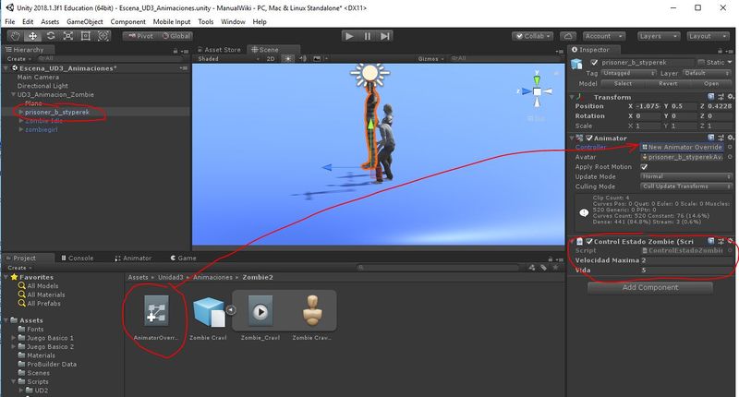739x397 pixels.
Task: Open Transform component settings gear
Action: (x=730, y=97)
